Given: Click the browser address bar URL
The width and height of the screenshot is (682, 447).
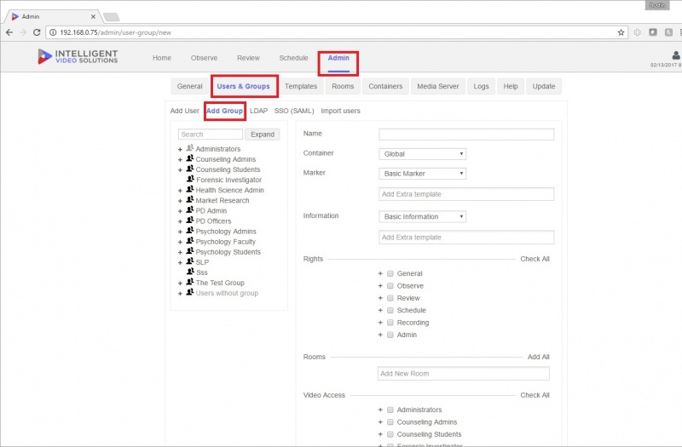Looking at the screenshot, I should tap(116, 32).
